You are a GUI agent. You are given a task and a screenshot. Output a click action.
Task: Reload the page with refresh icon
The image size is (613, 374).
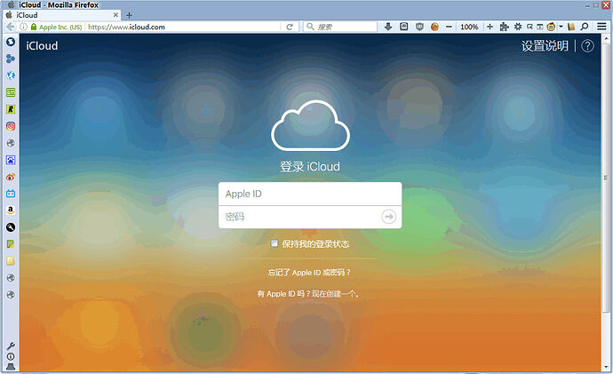click(290, 28)
